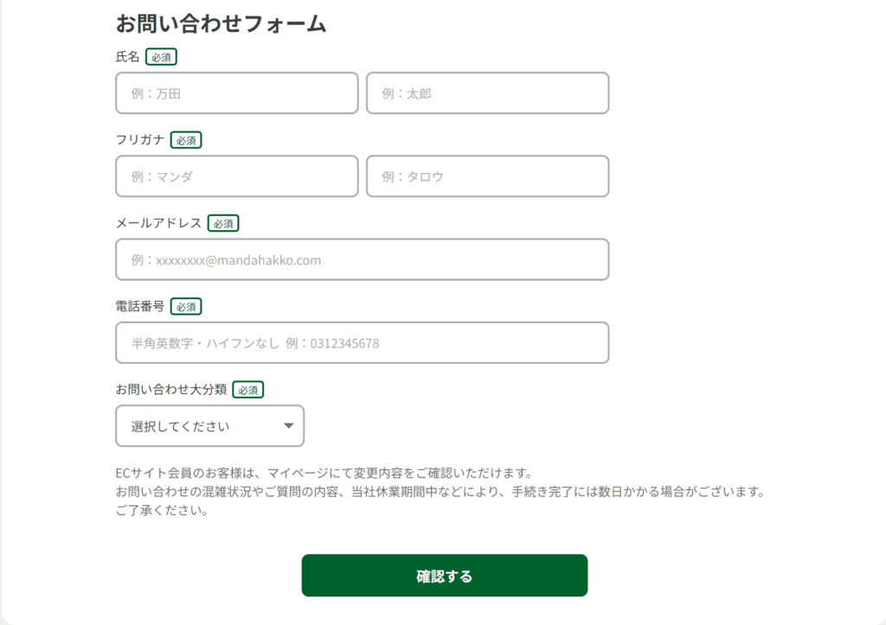This screenshot has width=886, height=625.
Task: Click the 必須 badge beside メールアドレス
Action: click(223, 224)
